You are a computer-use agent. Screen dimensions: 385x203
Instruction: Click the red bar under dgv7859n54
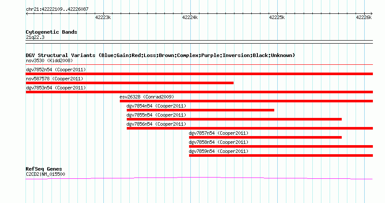[x=281, y=155]
